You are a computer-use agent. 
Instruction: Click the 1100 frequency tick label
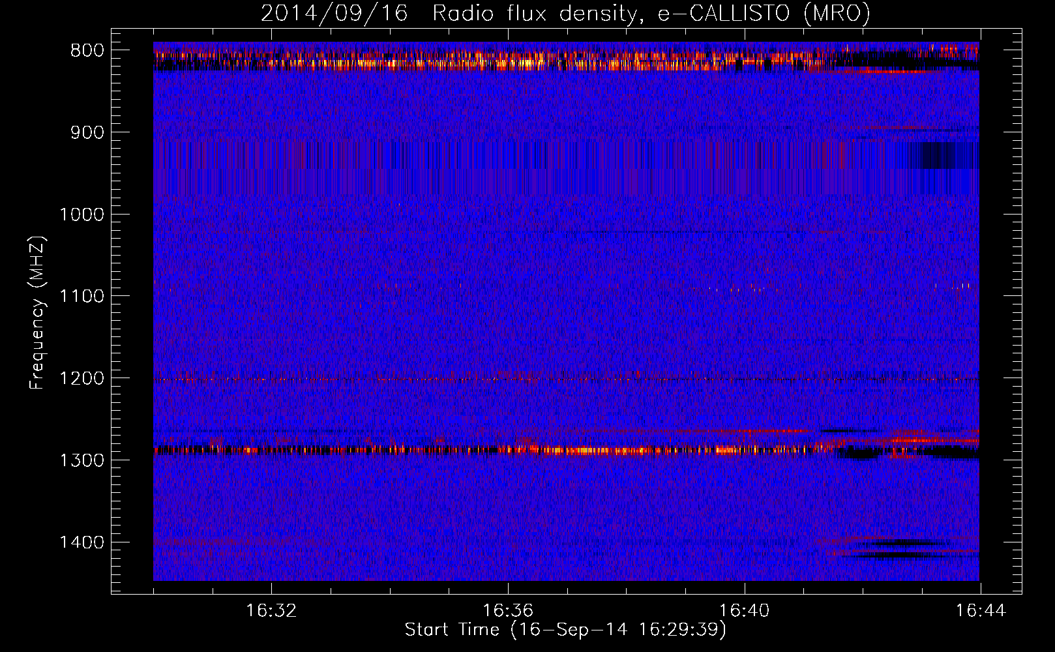click(82, 297)
